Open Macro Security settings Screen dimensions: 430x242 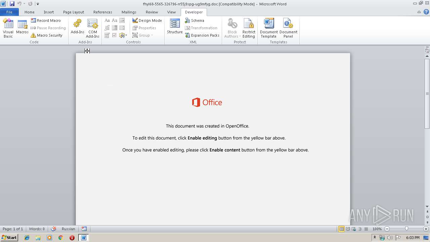(47, 35)
